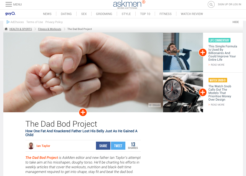Click plus icon on Watch Snob article
Screen dimensions: 246x176
coord(202,92)
